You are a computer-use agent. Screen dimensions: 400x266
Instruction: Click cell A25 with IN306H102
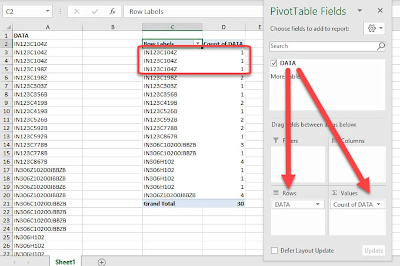click(x=48, y=237)
